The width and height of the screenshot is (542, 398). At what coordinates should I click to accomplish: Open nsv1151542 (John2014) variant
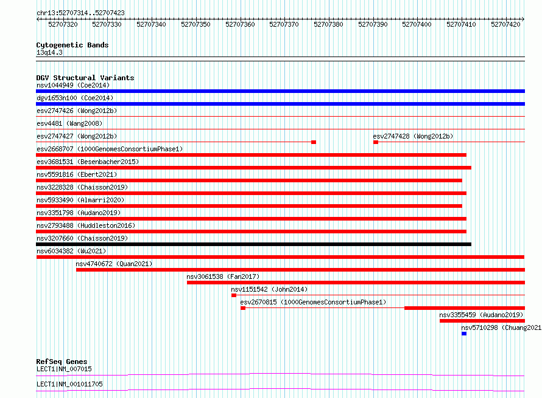269,289
